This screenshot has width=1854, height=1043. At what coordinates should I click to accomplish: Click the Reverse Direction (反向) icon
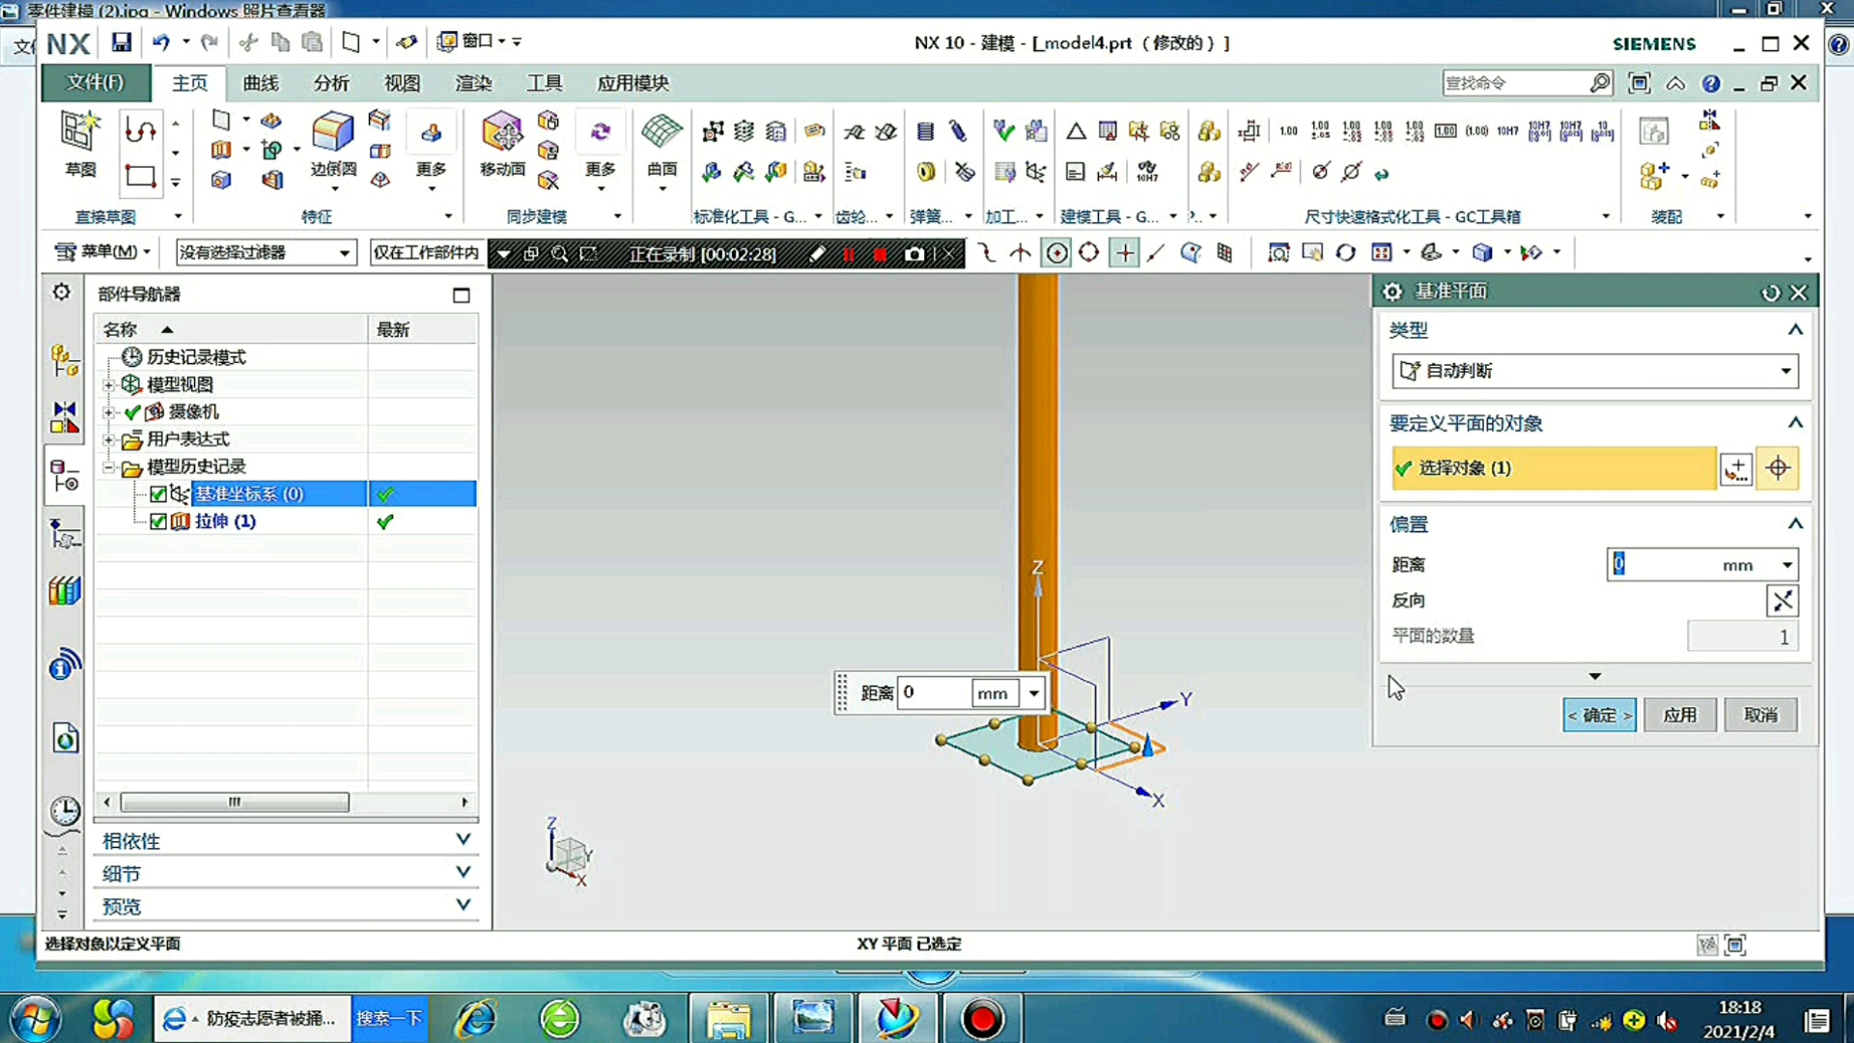click(x=1782, y=601)
